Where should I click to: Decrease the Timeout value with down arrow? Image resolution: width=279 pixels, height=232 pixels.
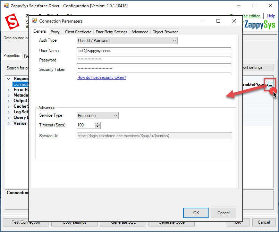[x=97, y=127]
